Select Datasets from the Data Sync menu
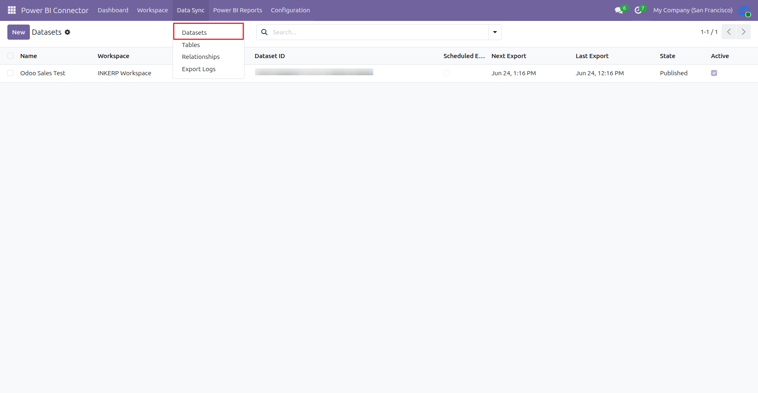Image resolution: width=758 pixels, height=393 pixels. (209, 32)
